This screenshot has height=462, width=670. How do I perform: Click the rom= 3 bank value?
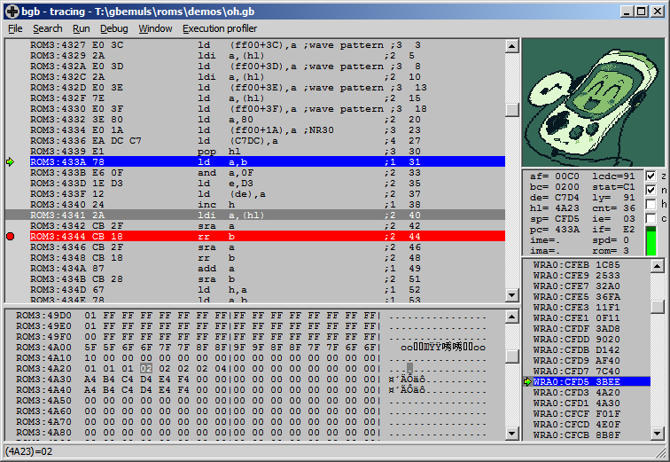coord(611,251)
